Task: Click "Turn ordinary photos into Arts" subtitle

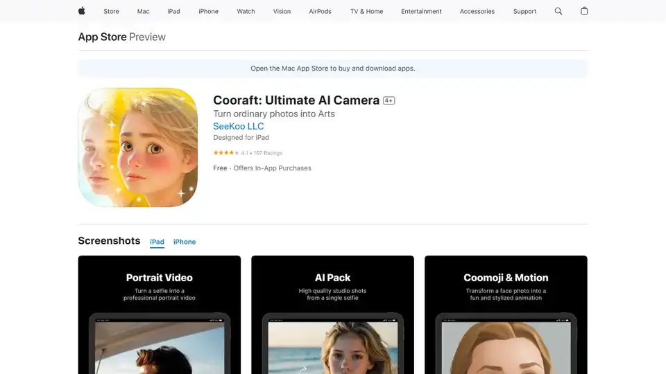Action: point(274,114)
